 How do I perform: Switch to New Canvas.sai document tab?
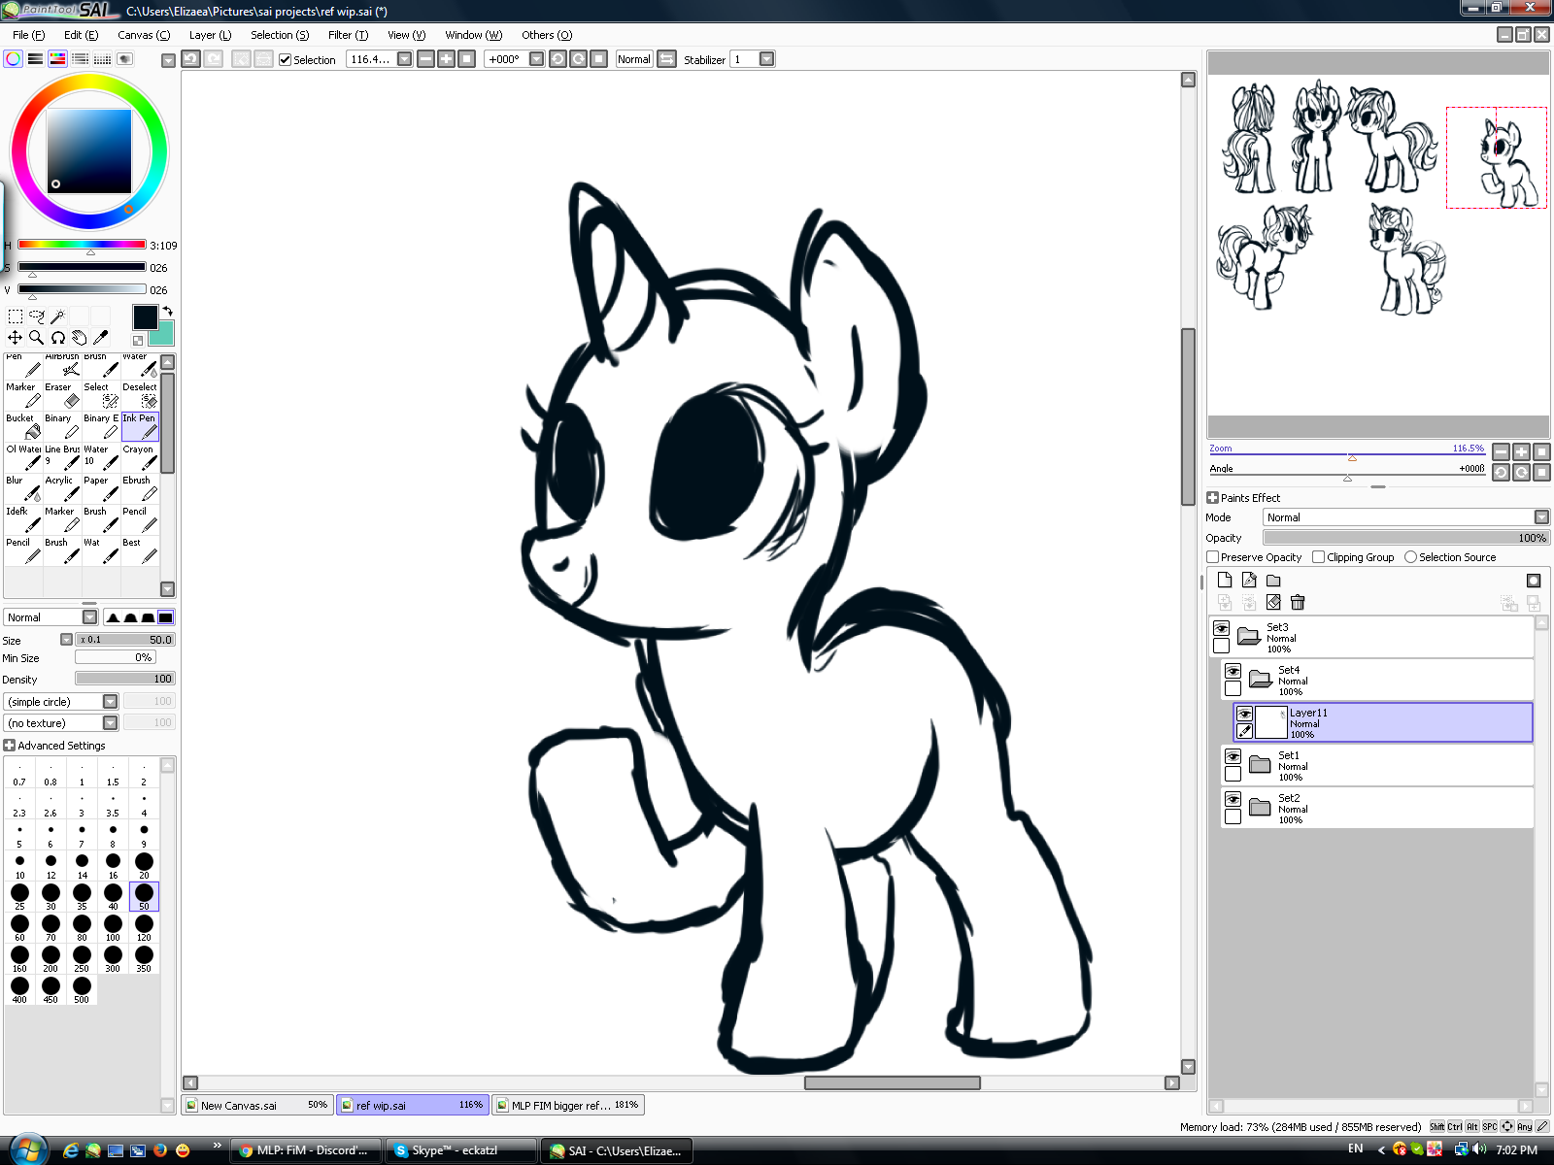[x=257, y=1105]
